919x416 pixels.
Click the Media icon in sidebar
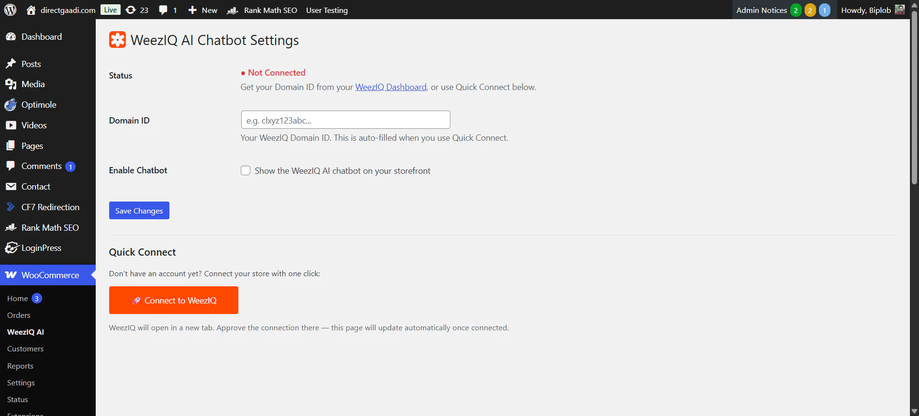pos(11,84)
